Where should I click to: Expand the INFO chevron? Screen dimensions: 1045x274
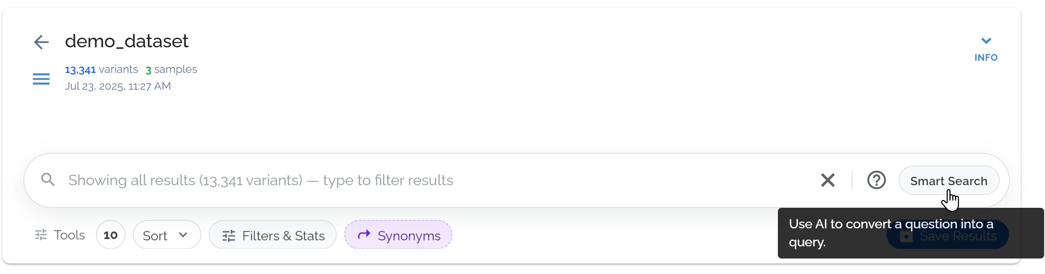986,41
